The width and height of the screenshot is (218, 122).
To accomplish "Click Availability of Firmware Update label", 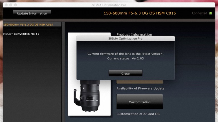I will [140, 88].
